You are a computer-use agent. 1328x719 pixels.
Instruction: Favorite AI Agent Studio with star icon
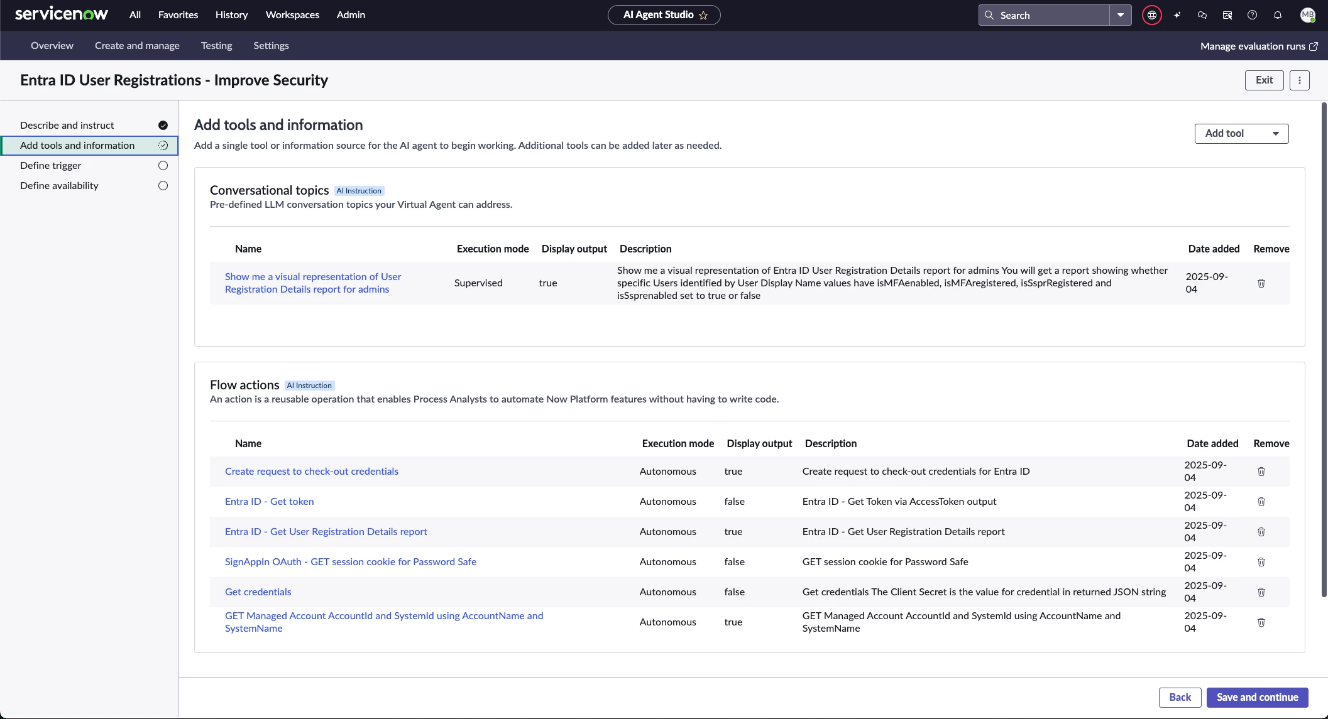pyautogui.click(x=703, y=15)
